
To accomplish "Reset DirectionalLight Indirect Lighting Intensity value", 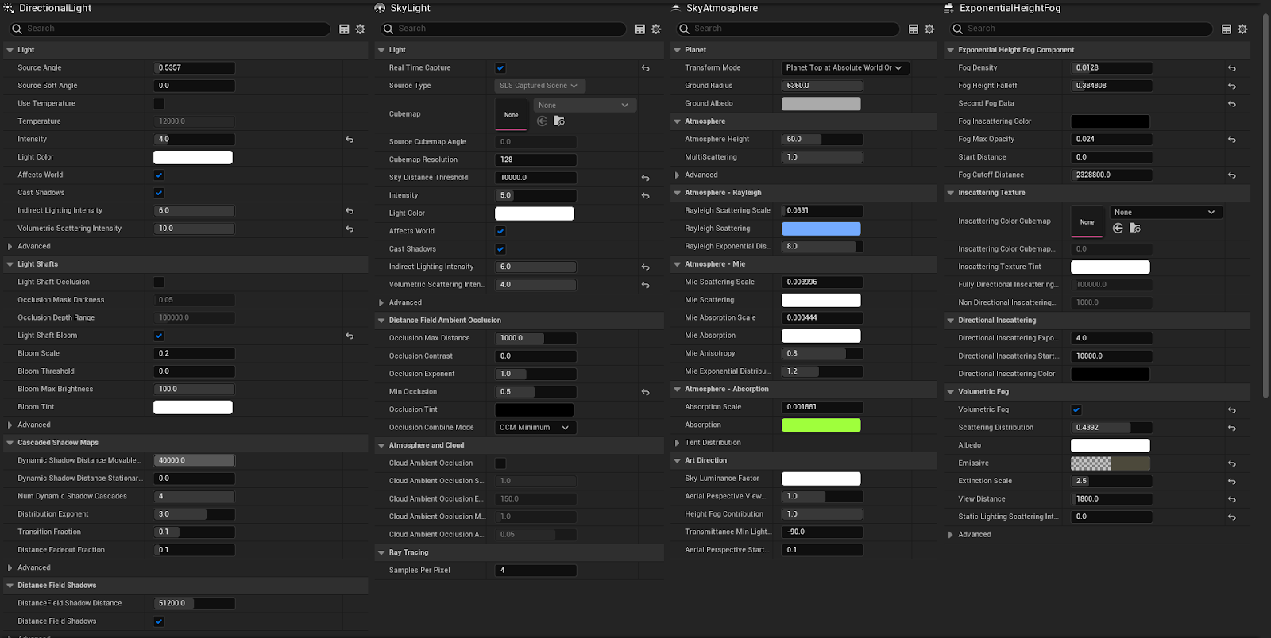I will (x=350, y=211).
